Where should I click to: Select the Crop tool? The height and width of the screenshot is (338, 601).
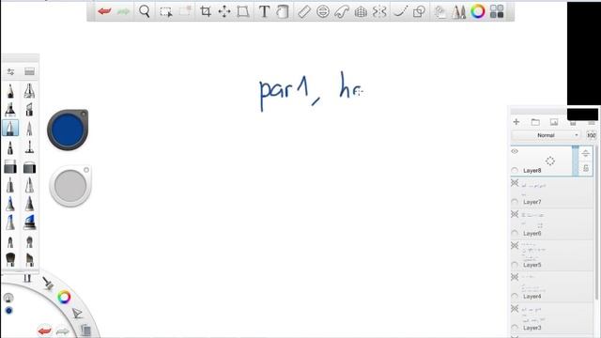click(206, 11)
